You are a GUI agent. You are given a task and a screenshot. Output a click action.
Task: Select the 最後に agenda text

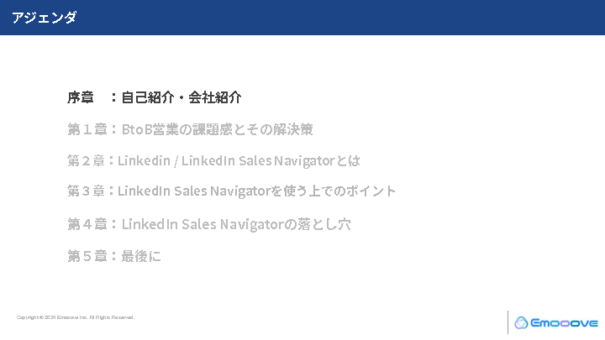141,256
